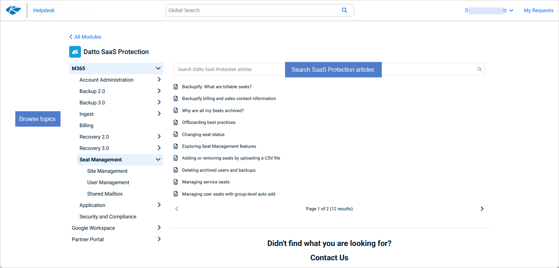Open 'Why are all my Seats archived?' article
Screen dimensions: 559x268
[213, 111]
